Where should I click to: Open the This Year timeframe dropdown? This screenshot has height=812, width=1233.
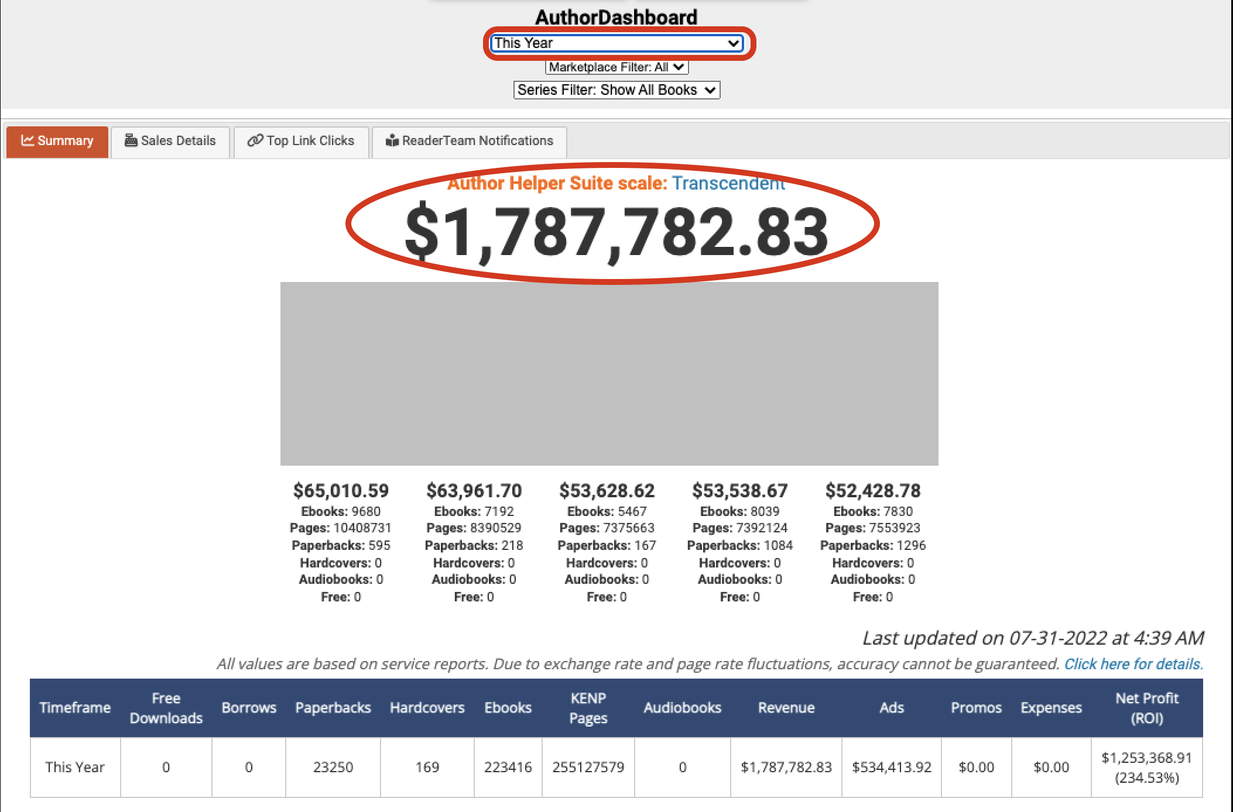[x=617, y=43]
